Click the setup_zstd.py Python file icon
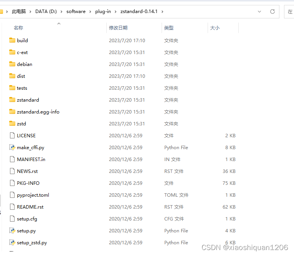The height and width of the screenshot is (255, 294). coord(12,242)
